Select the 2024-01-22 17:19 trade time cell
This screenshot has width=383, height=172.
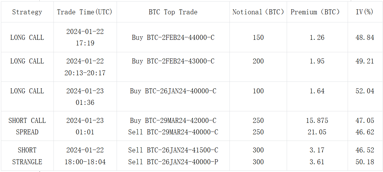pyautogui.click(x=85, y=37)
